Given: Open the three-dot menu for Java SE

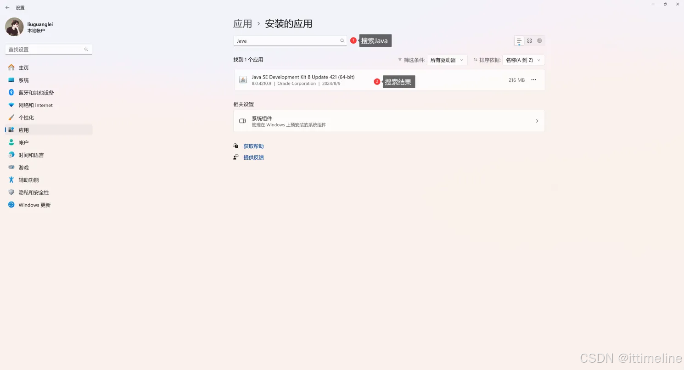Looking at the screenshot, I should [x=533, y=80].
